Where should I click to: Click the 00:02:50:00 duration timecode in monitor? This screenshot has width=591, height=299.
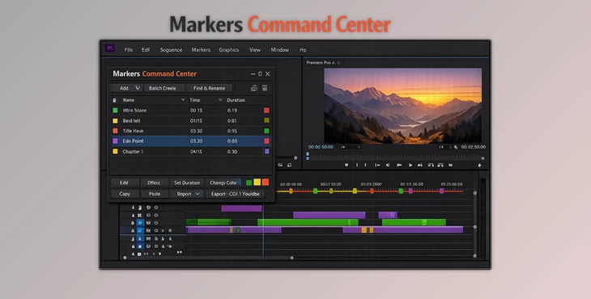[473, 147]
